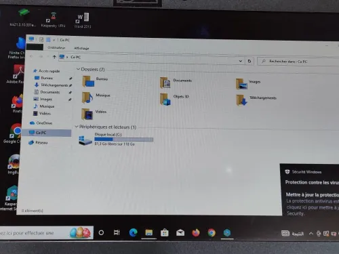Show hidden system tray icons
Viewport: 339px width, 254px height.
(x=311, y=234)
